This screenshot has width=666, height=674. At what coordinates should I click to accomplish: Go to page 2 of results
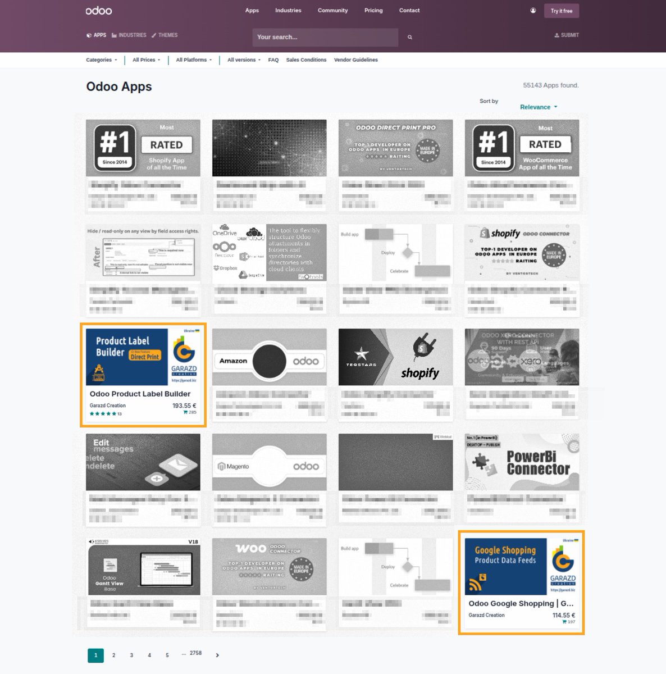(113, 655)
